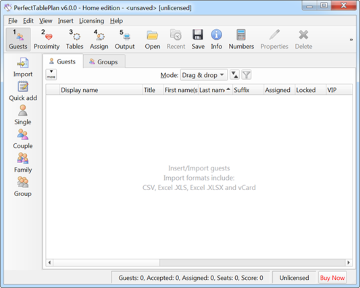Open the Help menu

[x=116, y=21]
